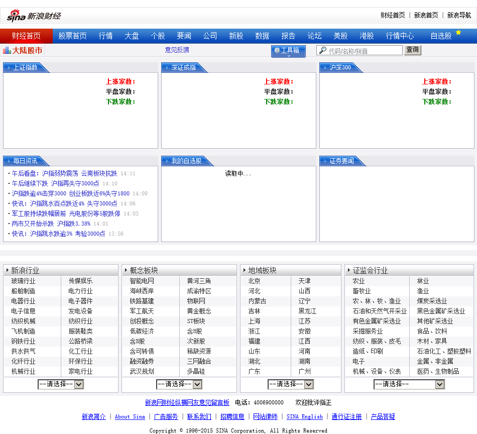Go to 财经首页 in blue nav bar
The image size is (477, 434).
point(26,36)
